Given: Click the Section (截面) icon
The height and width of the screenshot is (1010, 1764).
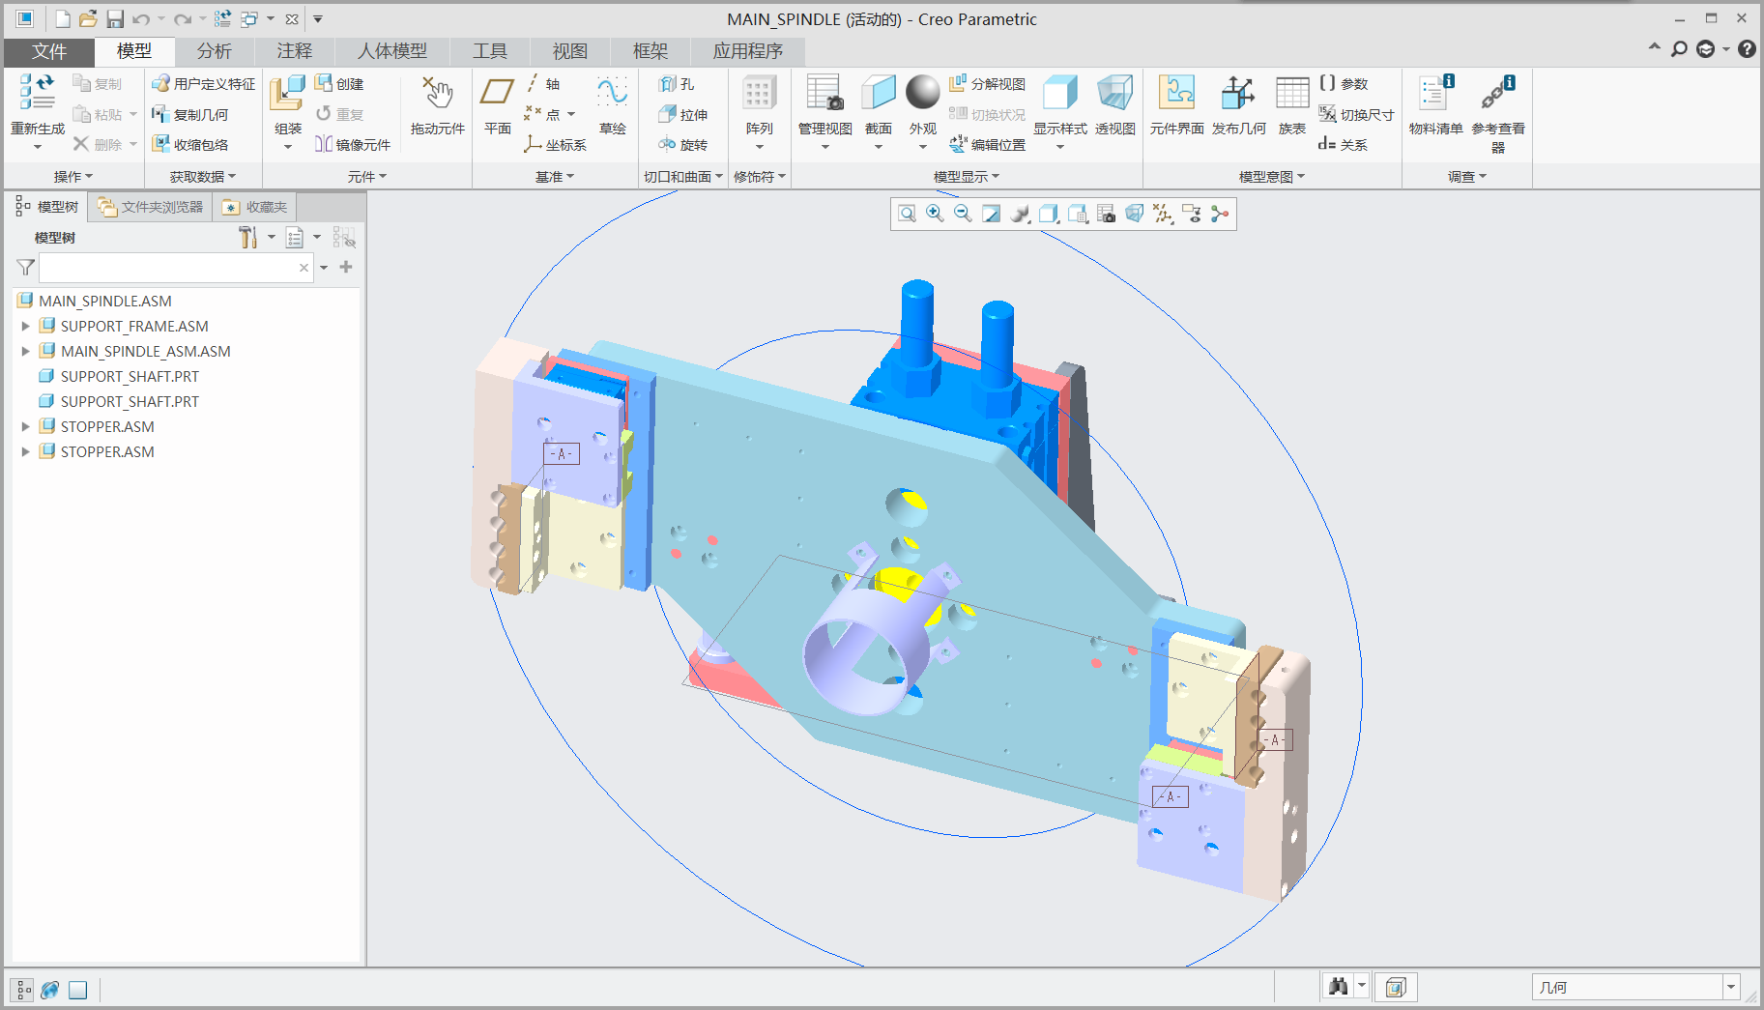Looking at the screenshot, I should pos(878,93).
